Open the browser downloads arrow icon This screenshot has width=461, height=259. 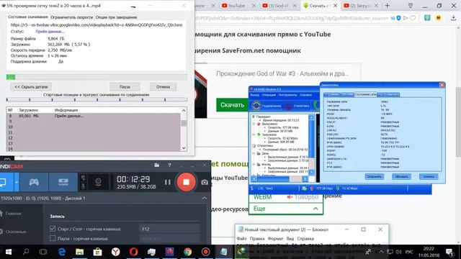(453, 18)
